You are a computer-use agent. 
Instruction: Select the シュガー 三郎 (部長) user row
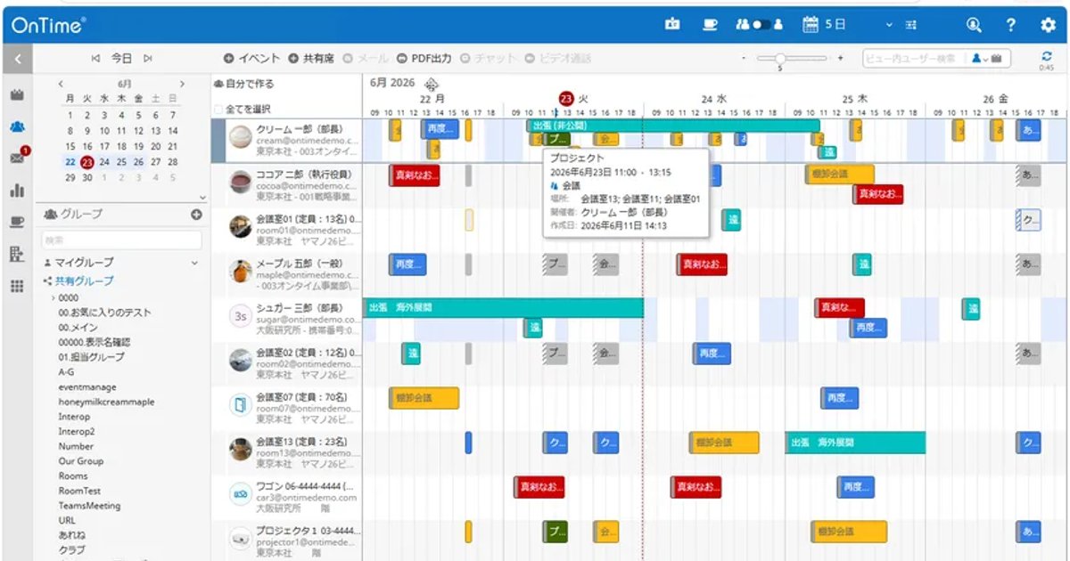(x=288, y=319)
